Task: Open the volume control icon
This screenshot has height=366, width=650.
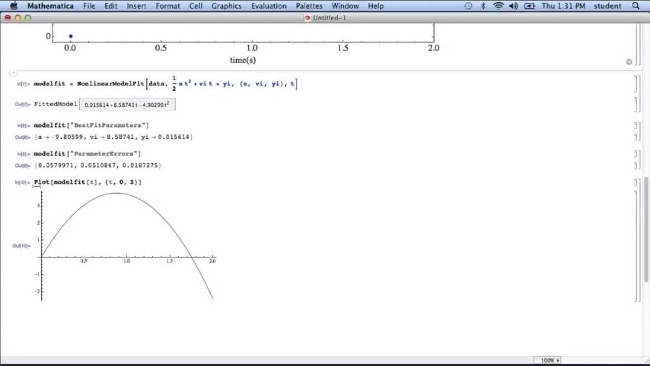Action: tap(513, 6)
